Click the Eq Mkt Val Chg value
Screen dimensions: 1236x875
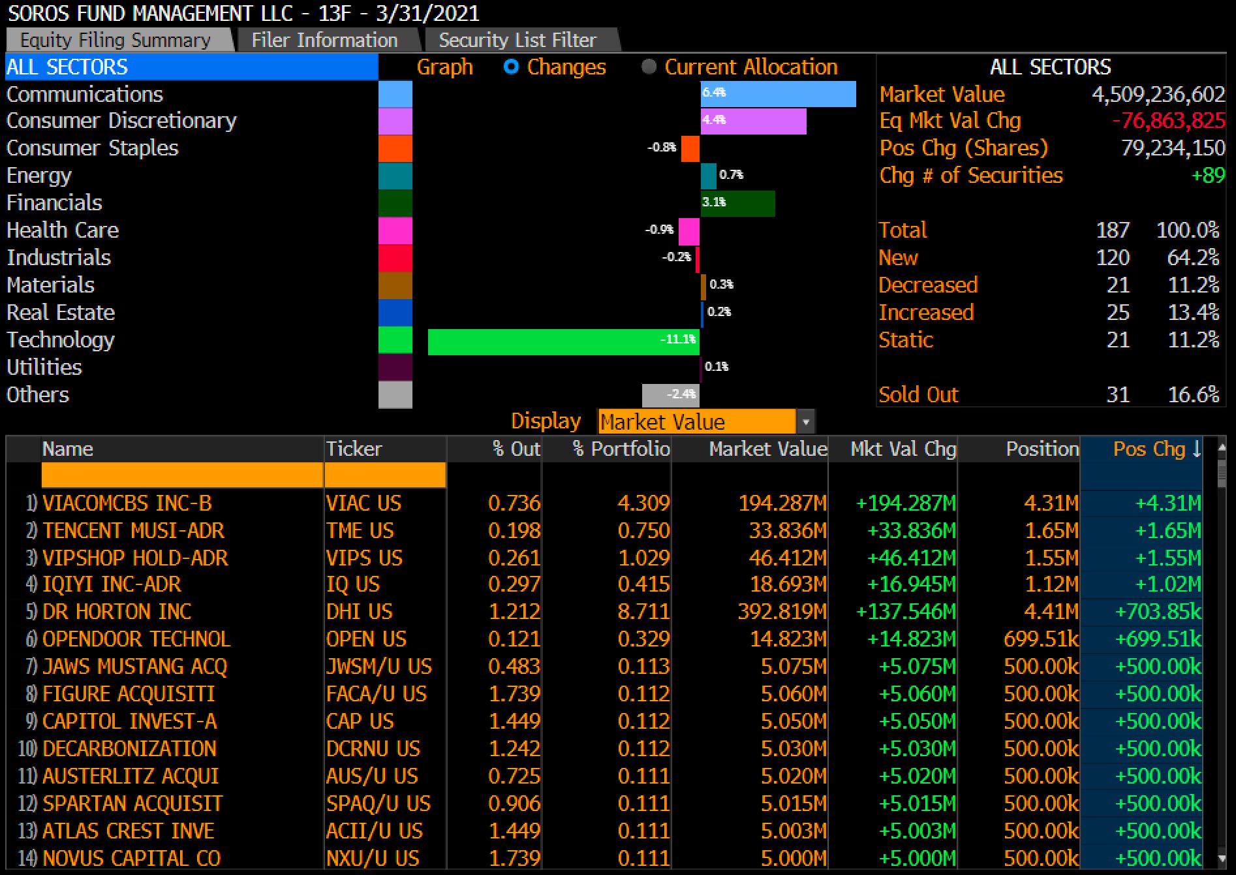click(1169, 121)
